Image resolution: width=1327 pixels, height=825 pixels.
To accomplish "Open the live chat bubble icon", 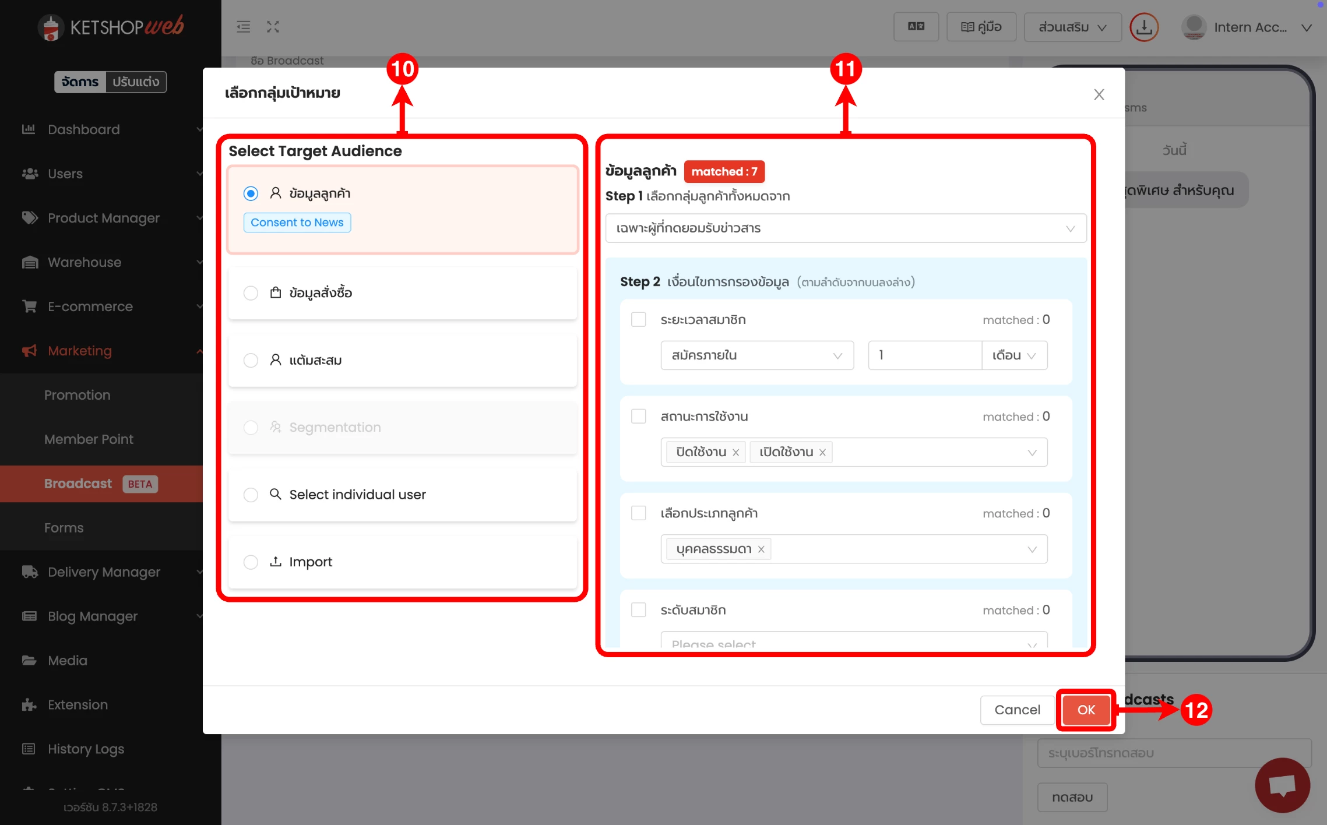I will pos(1282,784).
